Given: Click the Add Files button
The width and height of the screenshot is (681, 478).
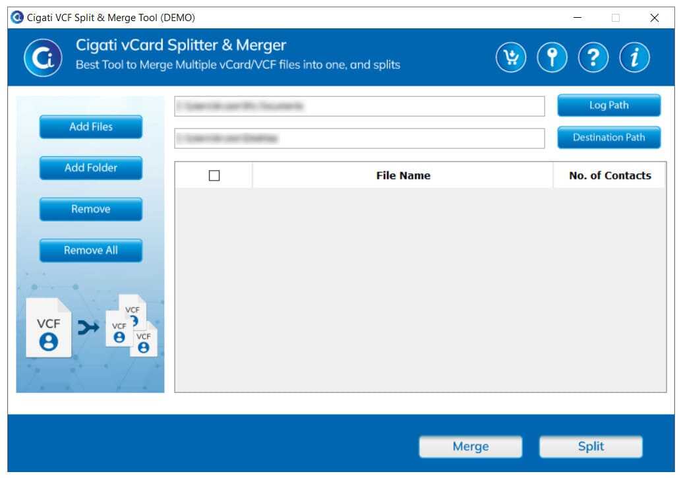Looking at the screenshot, I should (91, 127).
